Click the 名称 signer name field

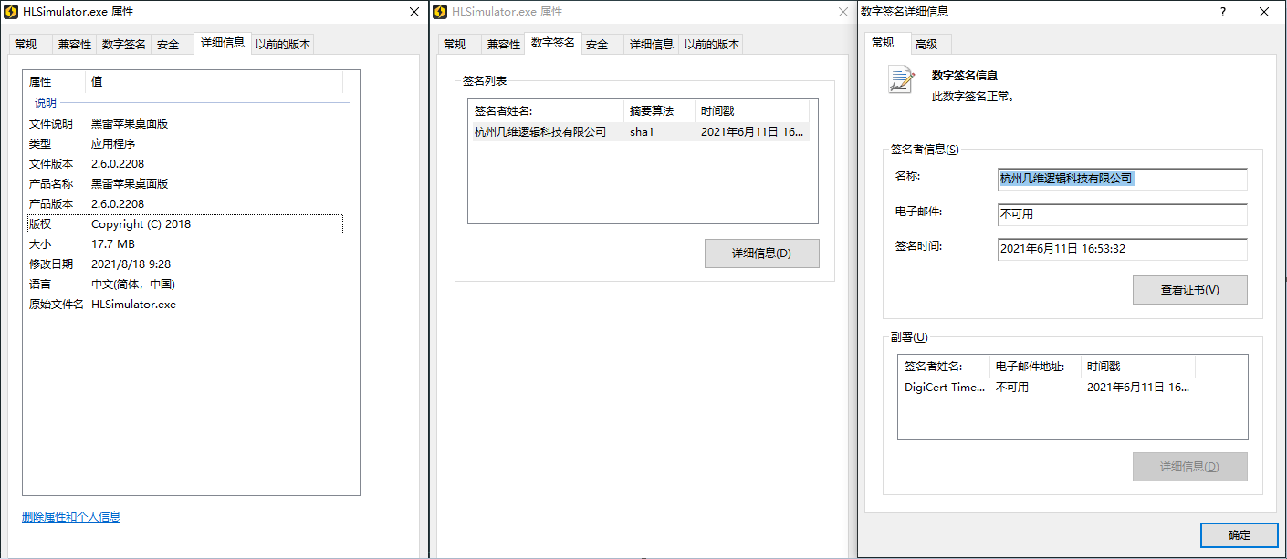(x=1122, y=180)
